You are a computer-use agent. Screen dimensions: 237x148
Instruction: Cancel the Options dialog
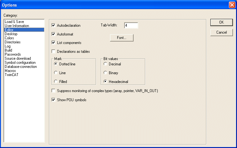[221, 32]
